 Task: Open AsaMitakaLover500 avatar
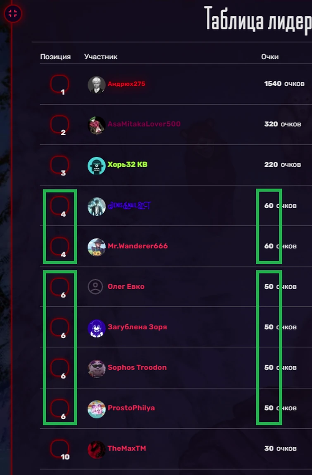[x=97, y=125]
